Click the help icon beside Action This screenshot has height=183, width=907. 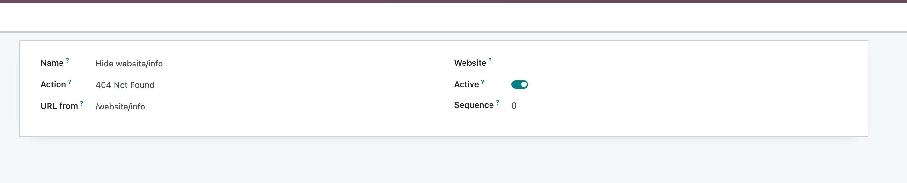70,82
